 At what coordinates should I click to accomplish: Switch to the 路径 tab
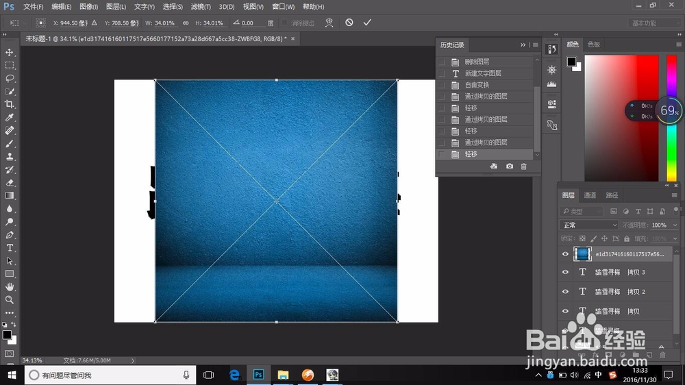click(x=612, y=195)
